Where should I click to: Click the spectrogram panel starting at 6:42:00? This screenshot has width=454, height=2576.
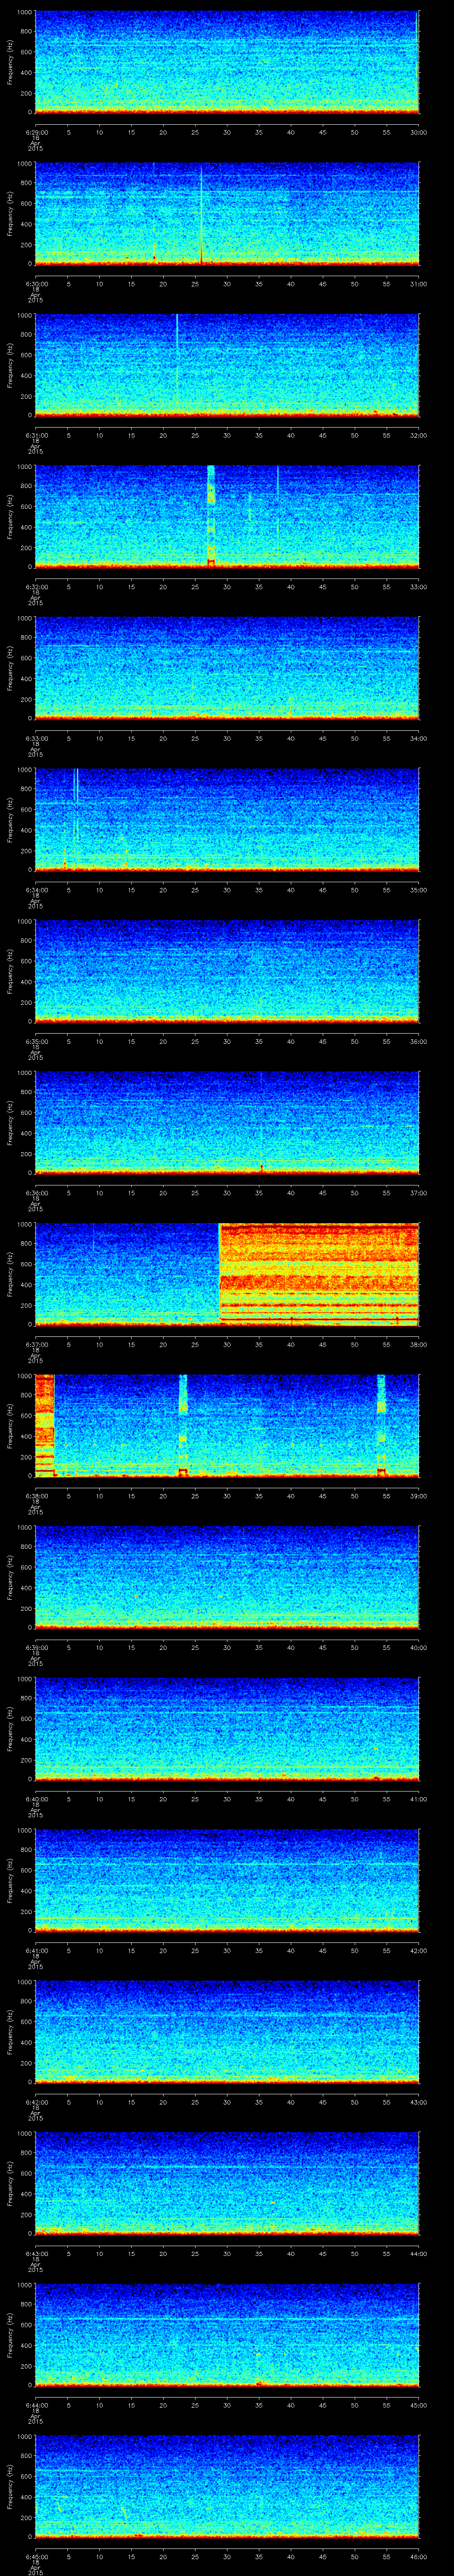[x=227, y=2032]
